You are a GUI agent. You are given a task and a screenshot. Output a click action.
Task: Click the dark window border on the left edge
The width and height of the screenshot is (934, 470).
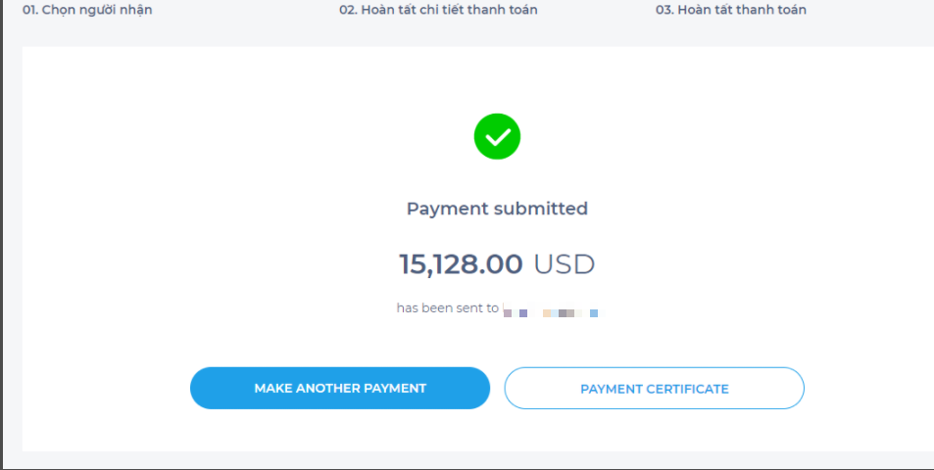click(2, 235)
